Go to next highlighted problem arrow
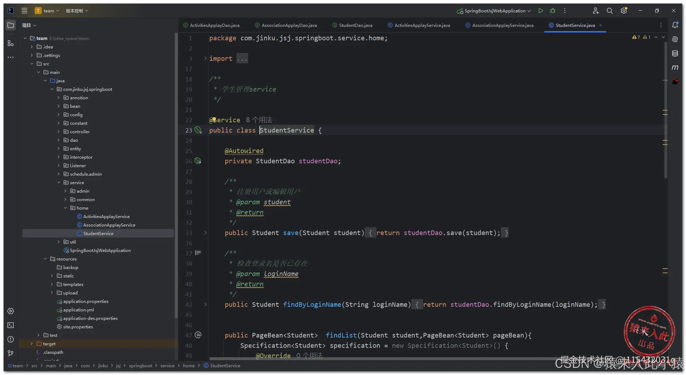The width and height of the screenshot is (686, 375). (663, 37)
